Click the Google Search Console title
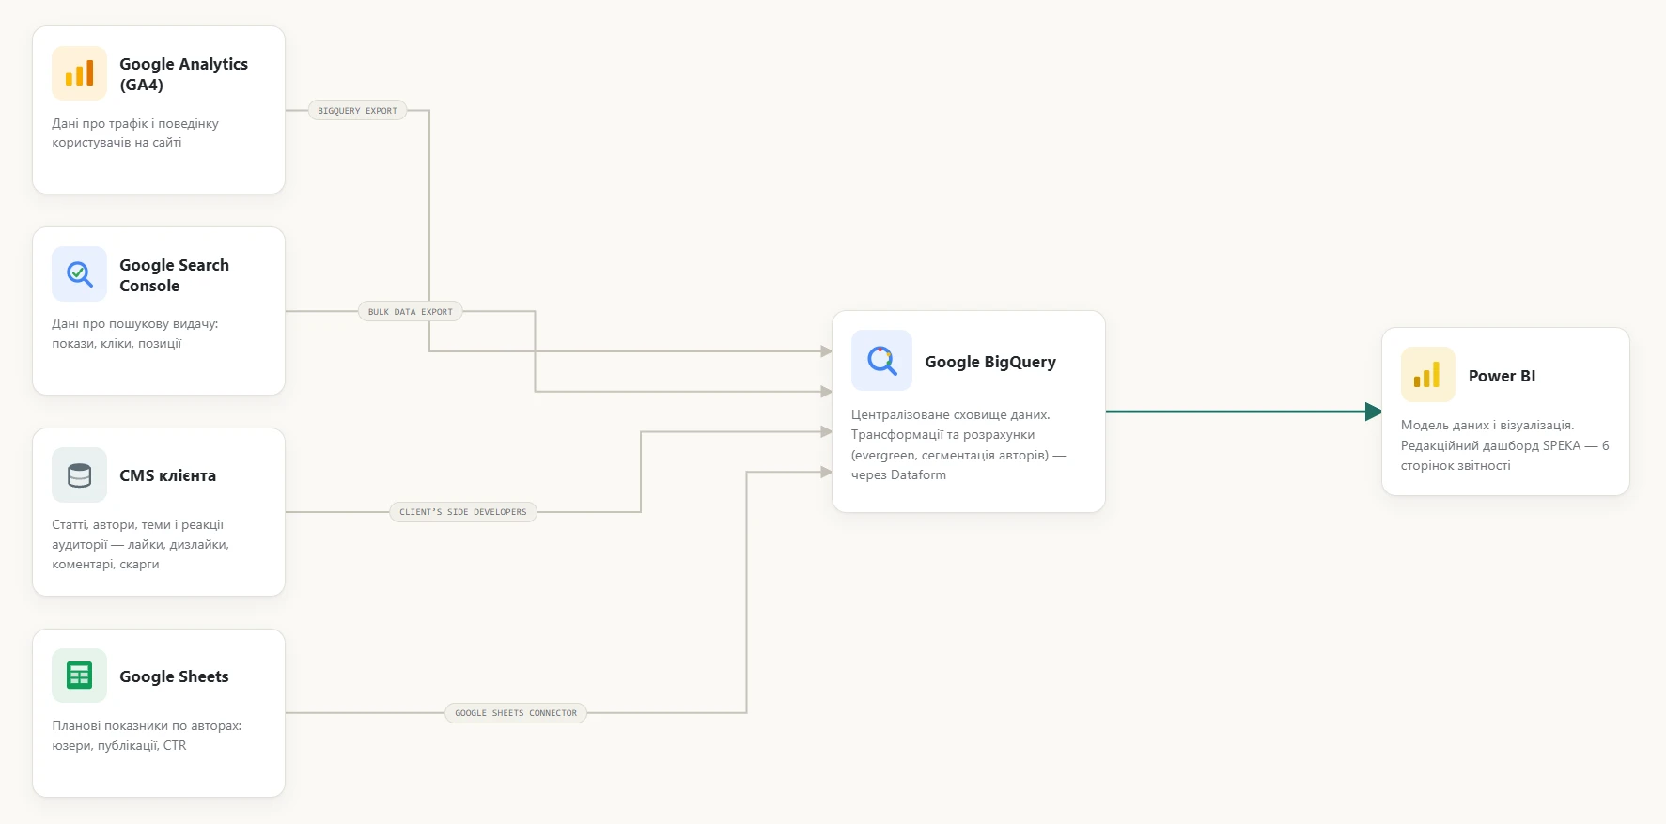Image resolution: width=1666 pixels, height=824 pixels. coord(174,275)
